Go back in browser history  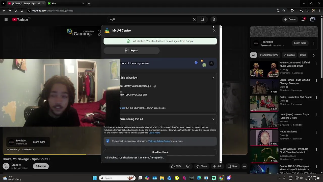click(x=4, y=11)
